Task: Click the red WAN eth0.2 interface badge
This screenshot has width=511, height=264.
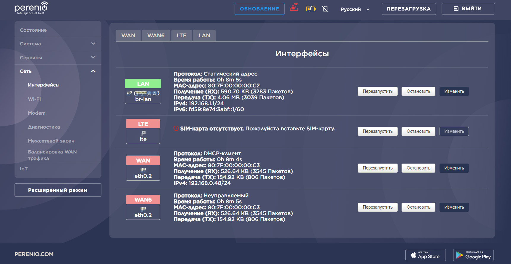Action: click(143, 168)
